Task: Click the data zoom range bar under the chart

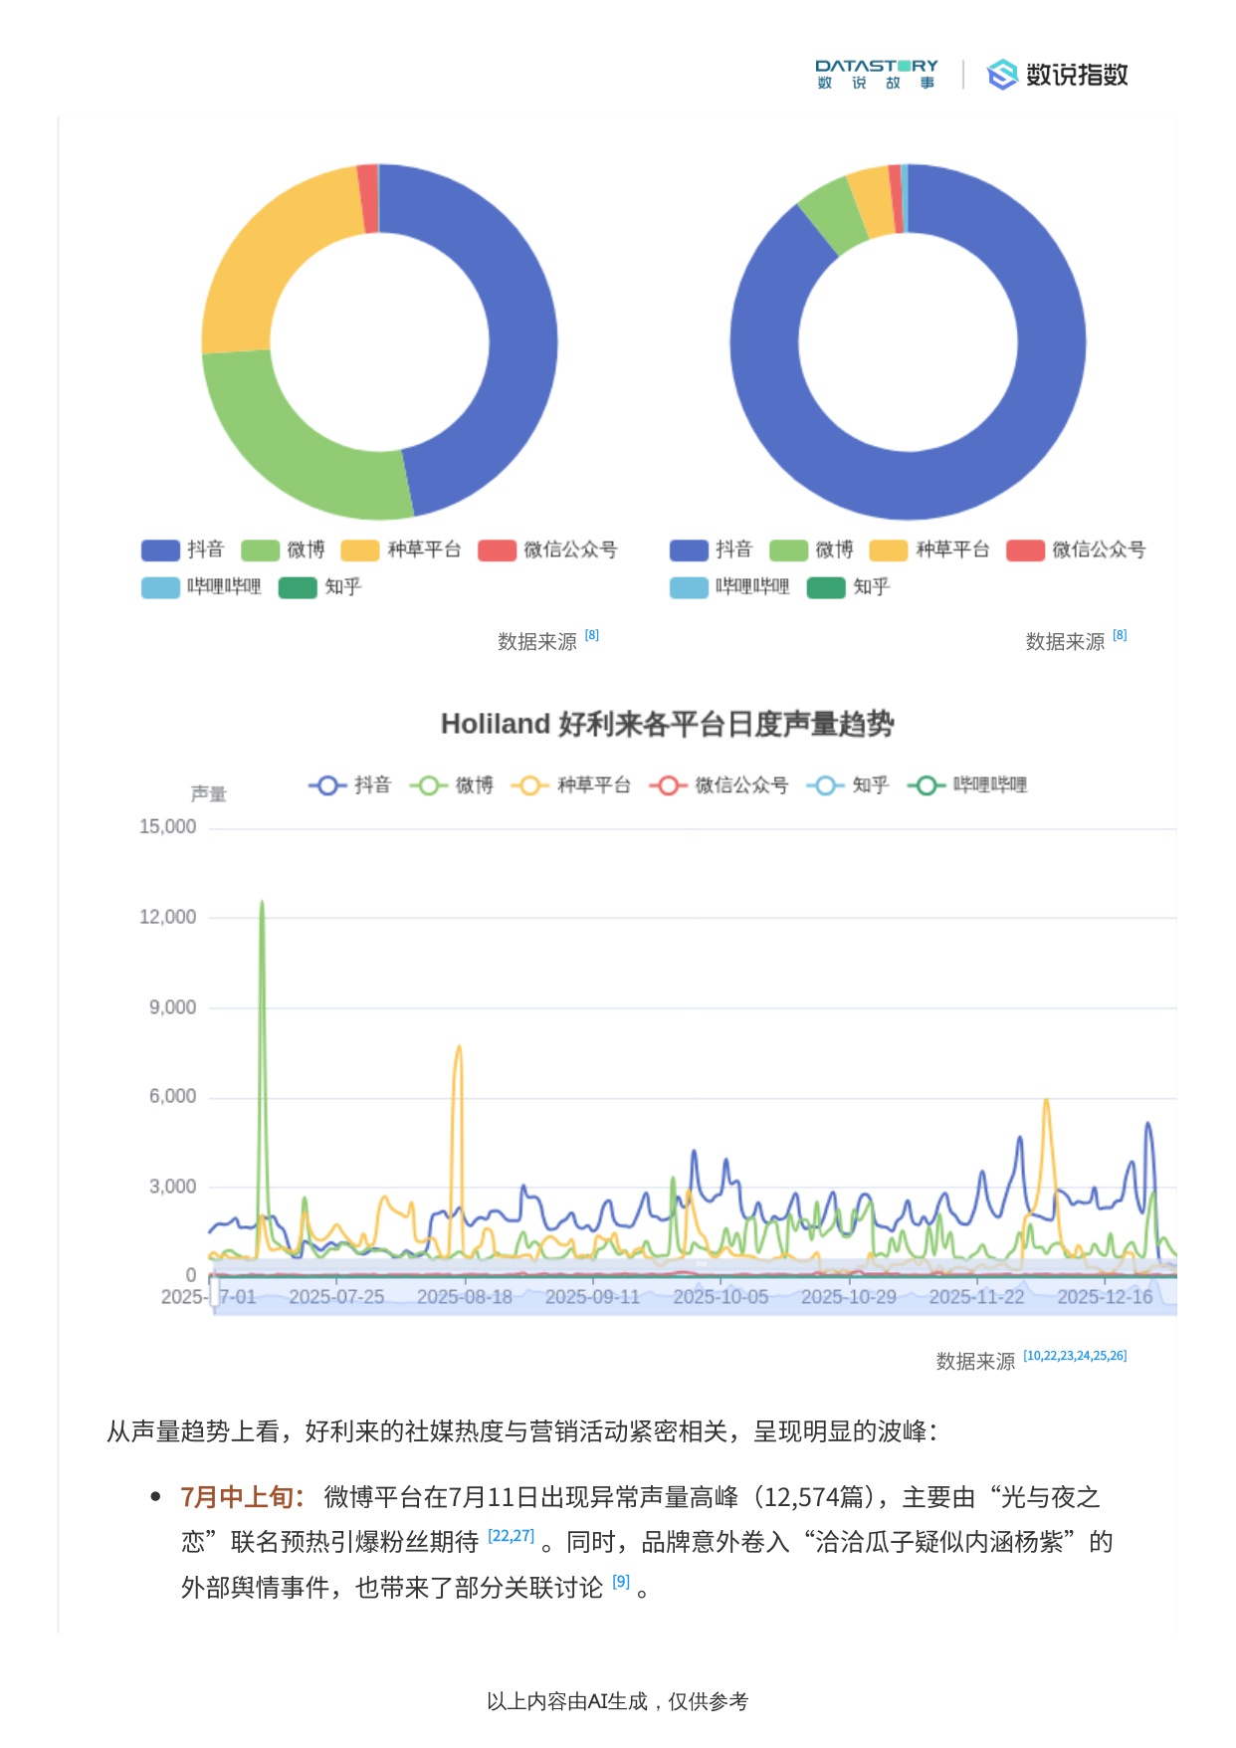Action: pyautogui.click(x=695, y=1296)
